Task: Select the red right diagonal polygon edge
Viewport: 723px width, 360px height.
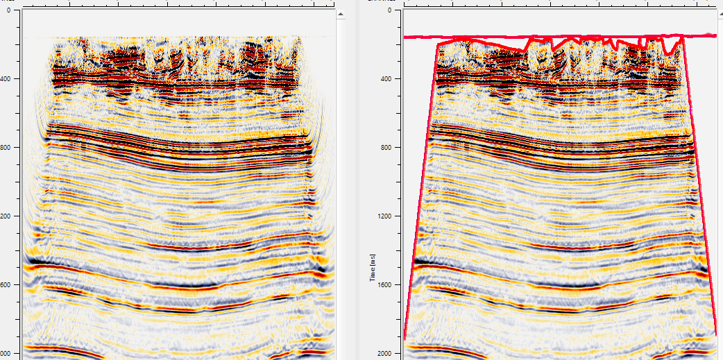Action: point(699,187)
